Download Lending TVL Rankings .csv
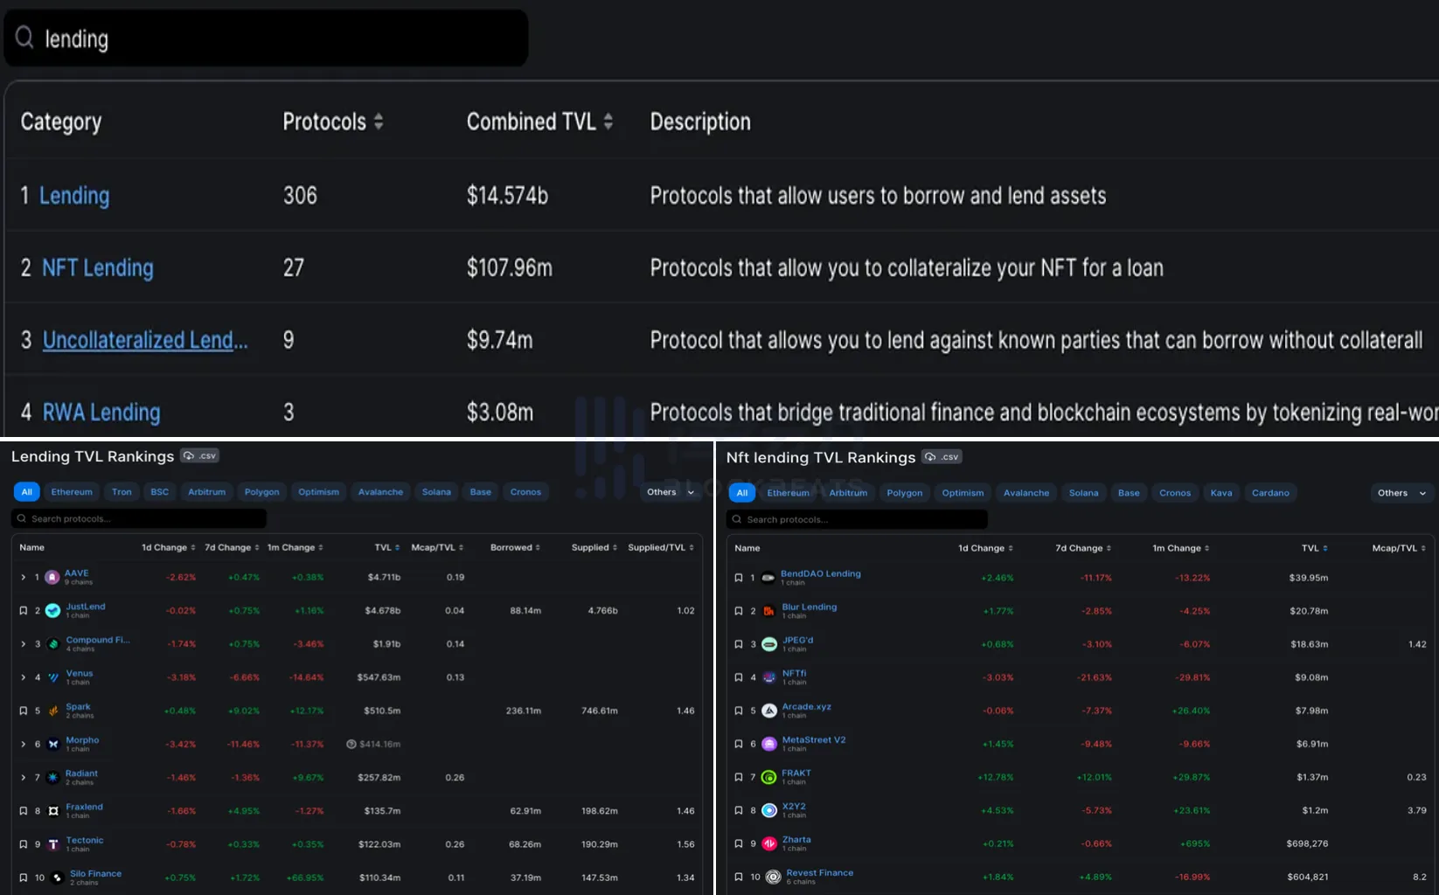1439x895 pixels. click(x=200, y=455)
